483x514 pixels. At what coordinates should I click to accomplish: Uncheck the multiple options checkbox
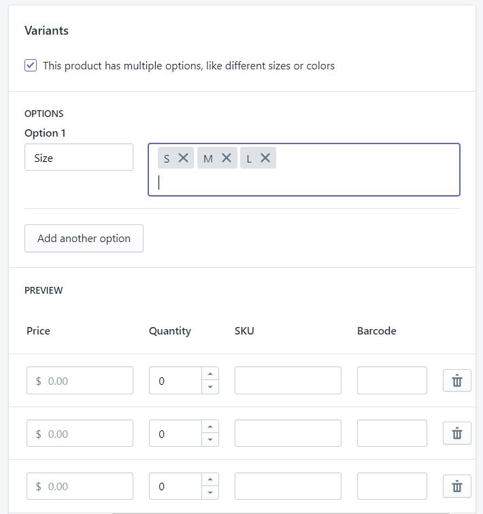click(x=31, y=65)
